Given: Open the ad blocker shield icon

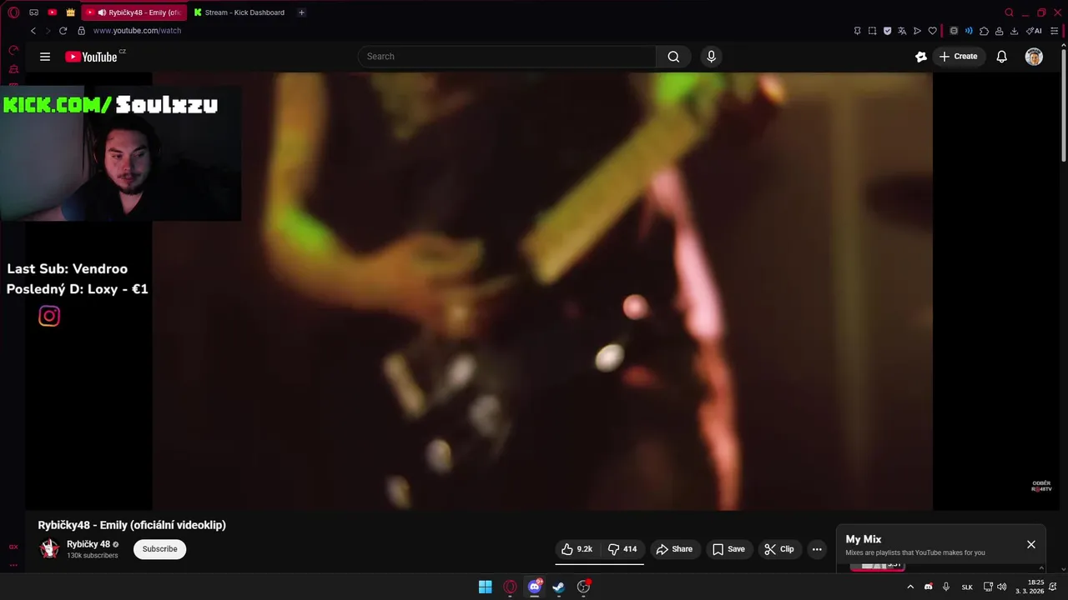Looking at the screenshot, I should tap(887, 31).
